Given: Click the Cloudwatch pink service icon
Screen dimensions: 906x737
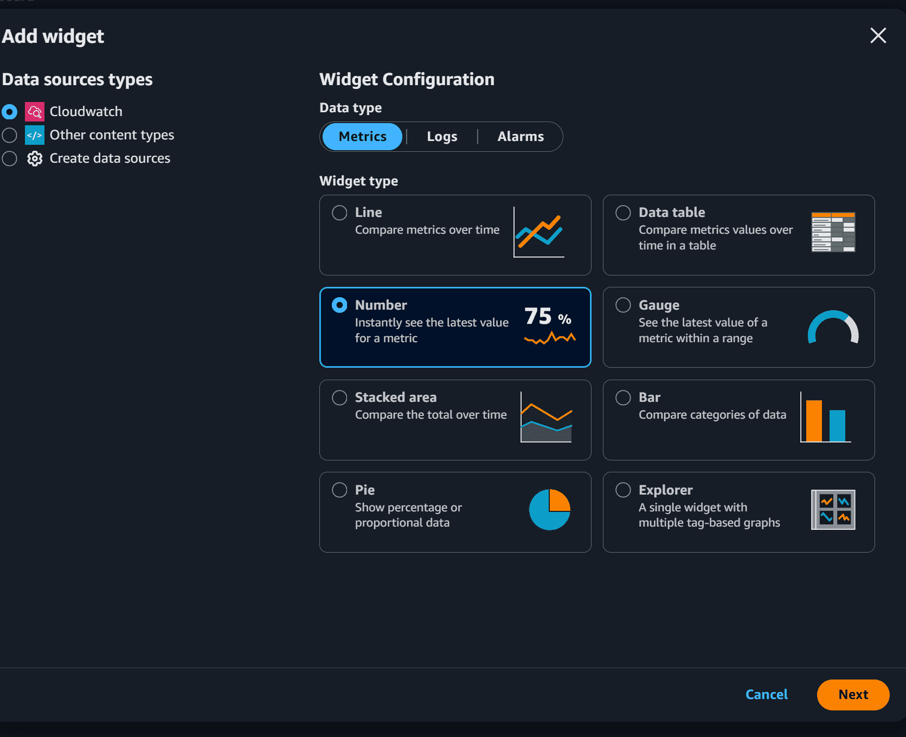Looking at the screenshot, I should click(35, 112).
